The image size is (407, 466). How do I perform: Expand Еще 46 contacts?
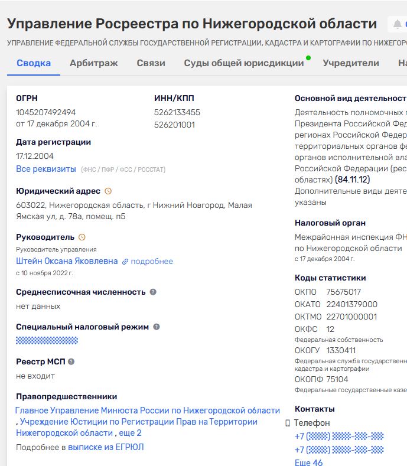tap(308, 462)
